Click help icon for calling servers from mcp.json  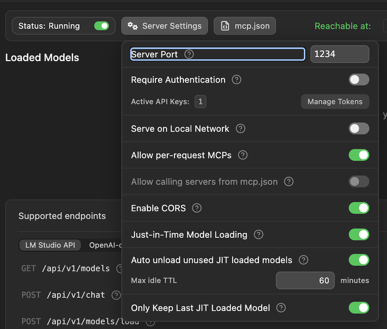tap(289, 182)
